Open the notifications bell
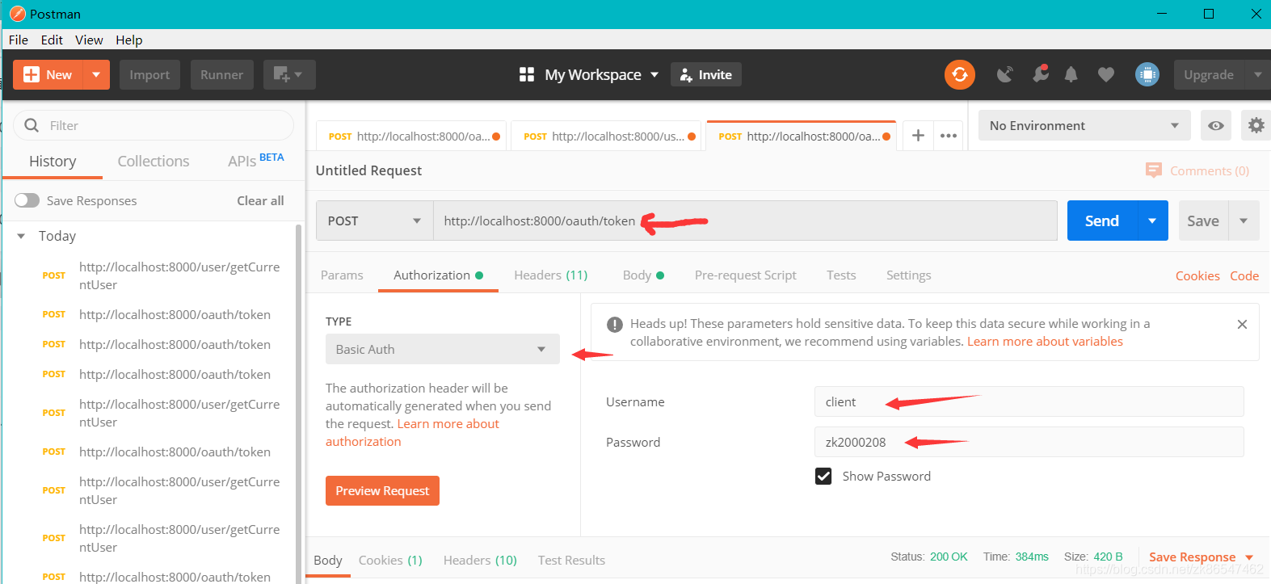Screen dimensions: 1271x584 pyautogui.click(x=1071, y=74)
